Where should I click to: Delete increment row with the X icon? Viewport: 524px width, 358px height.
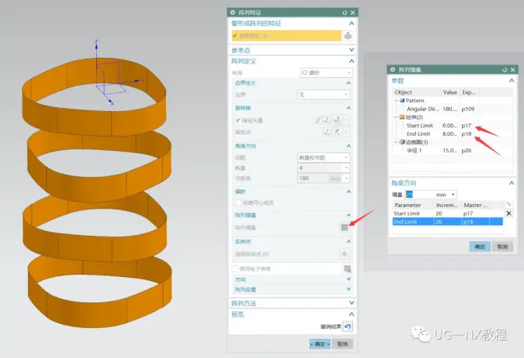509,214
